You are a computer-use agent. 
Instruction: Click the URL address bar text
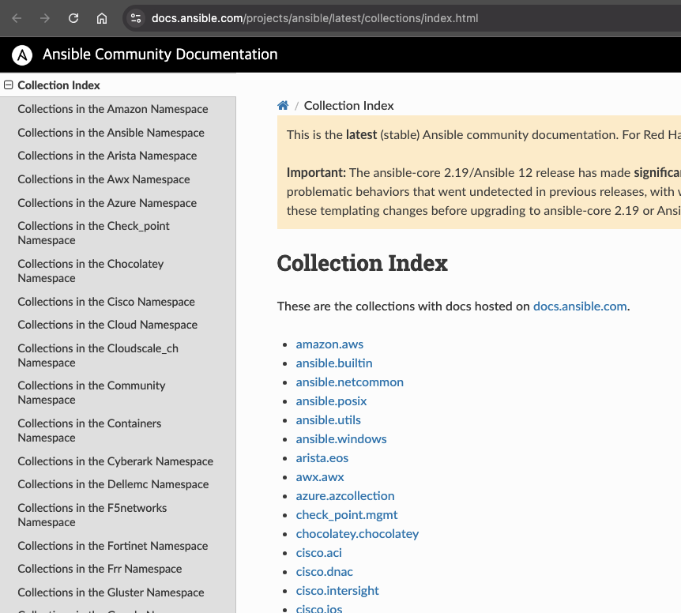315,18
